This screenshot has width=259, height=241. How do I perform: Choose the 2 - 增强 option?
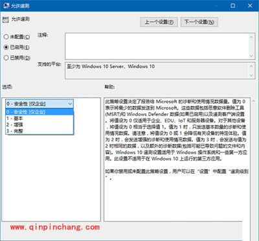pos(39,124)
